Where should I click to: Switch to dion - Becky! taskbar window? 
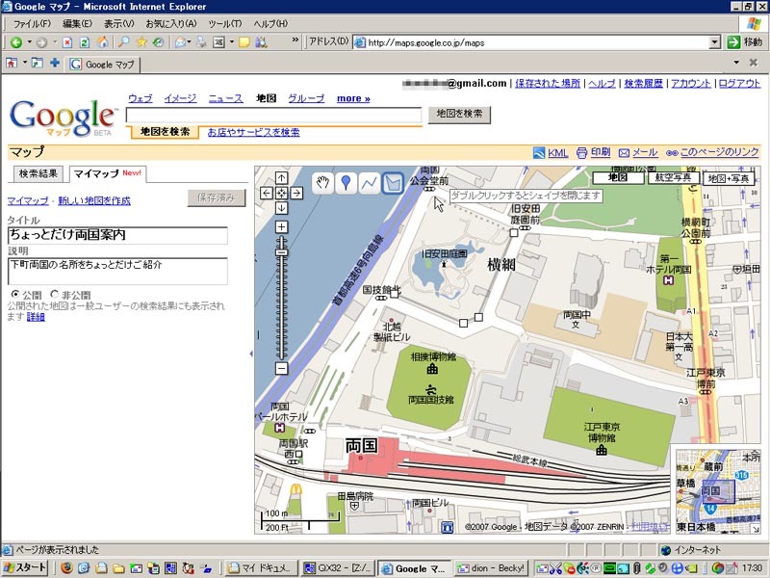(491, 568)
